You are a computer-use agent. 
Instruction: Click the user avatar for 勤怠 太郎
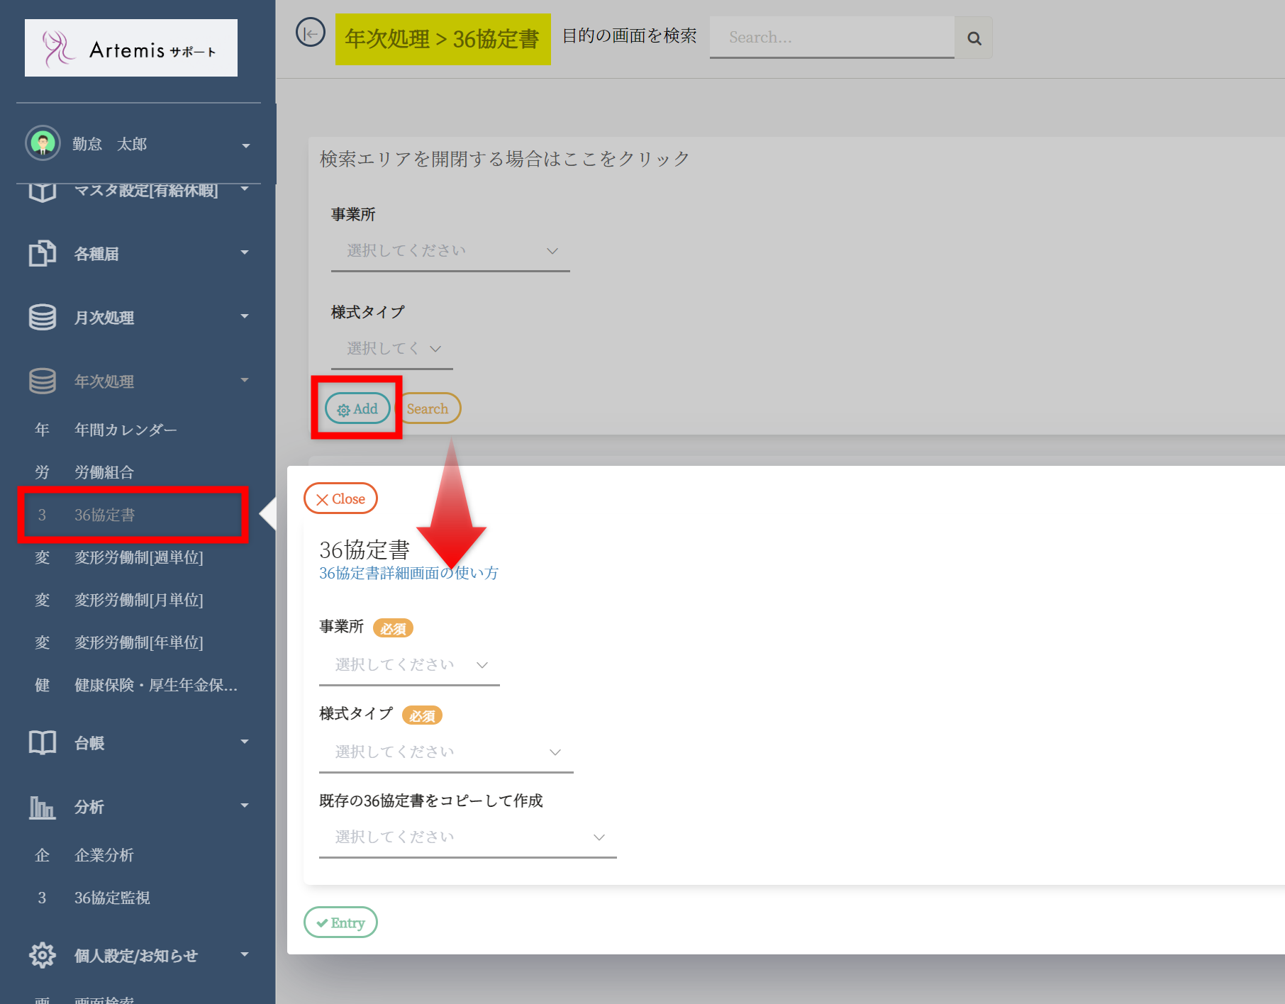43,144
